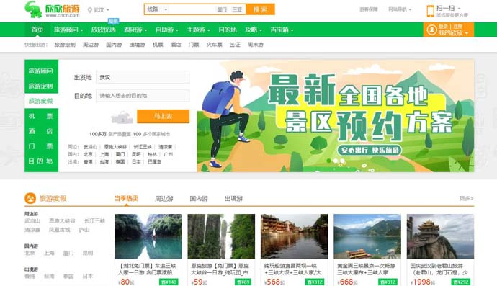Select the 门票 side panel tab

point(41,146)
